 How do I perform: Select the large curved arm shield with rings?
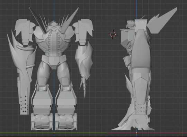pyautogui.click(x=23, y=57)
